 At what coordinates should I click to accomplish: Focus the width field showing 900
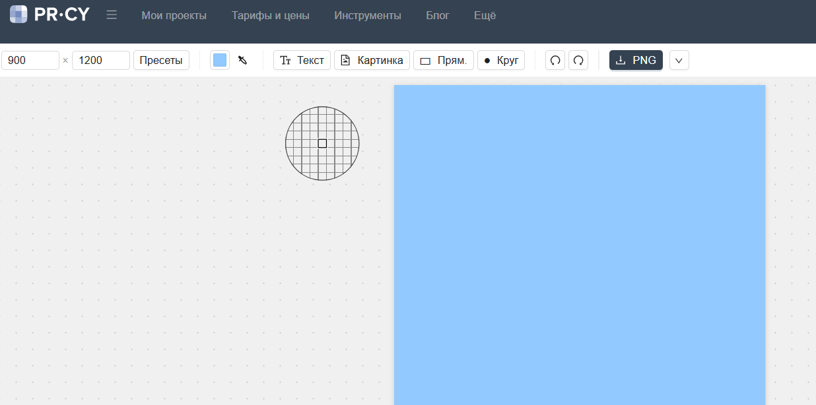(30, 60)
